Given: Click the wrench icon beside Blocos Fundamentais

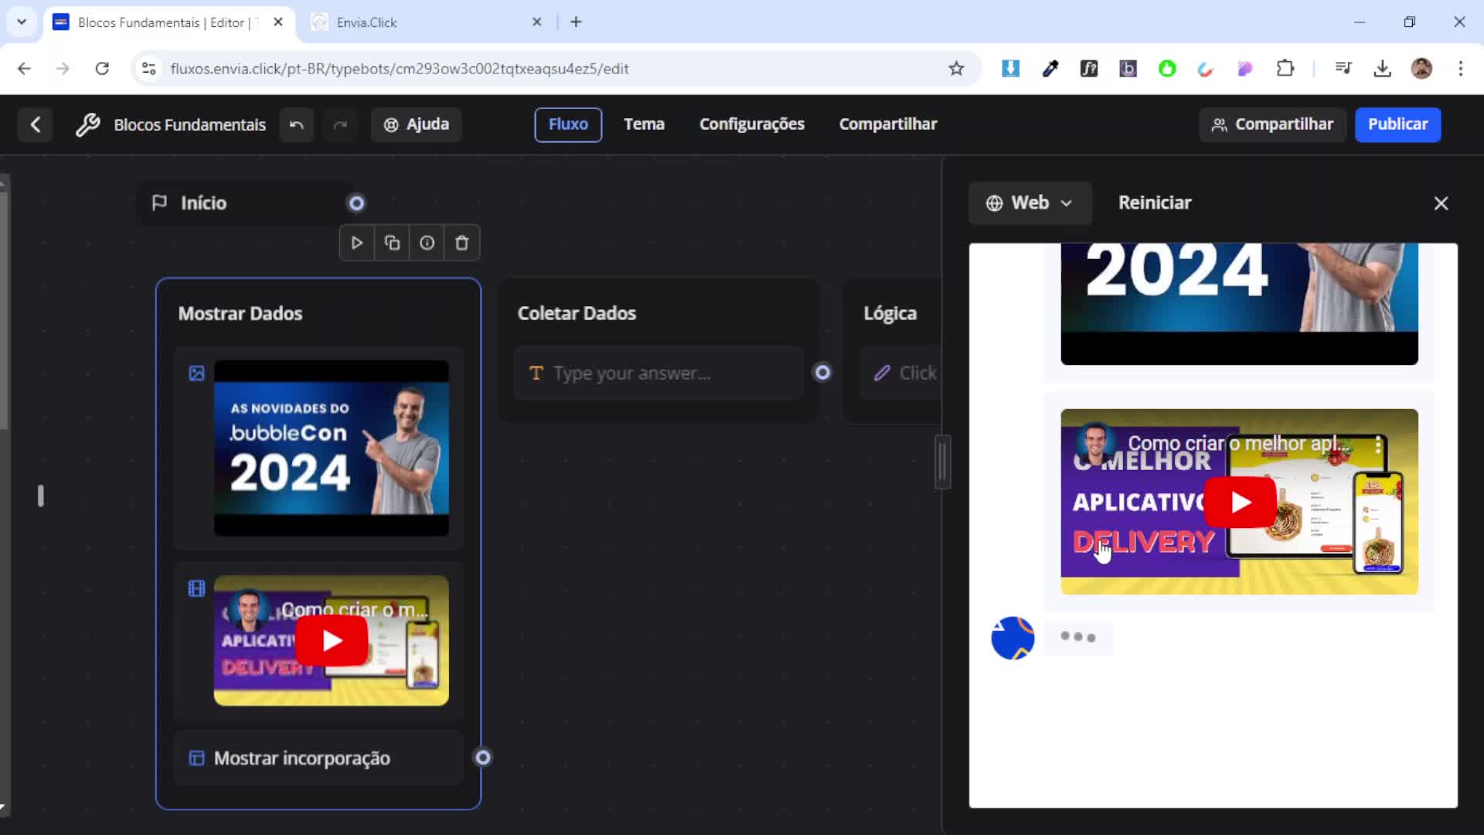Looking at the screenshot, I should [x=89, y=124].
